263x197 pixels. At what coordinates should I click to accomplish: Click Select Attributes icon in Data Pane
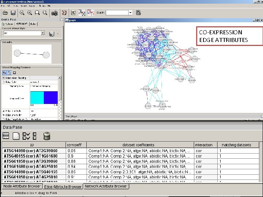(x=6, y=136)
